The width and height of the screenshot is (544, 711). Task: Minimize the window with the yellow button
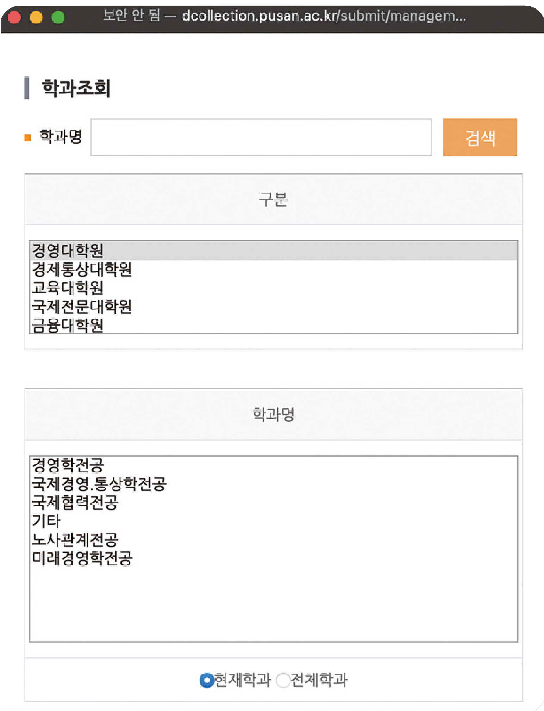point(36,17)
